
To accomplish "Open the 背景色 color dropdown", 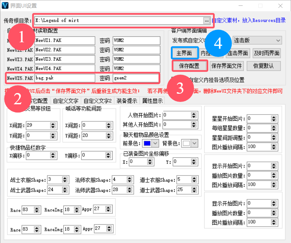I will point(194,143).
